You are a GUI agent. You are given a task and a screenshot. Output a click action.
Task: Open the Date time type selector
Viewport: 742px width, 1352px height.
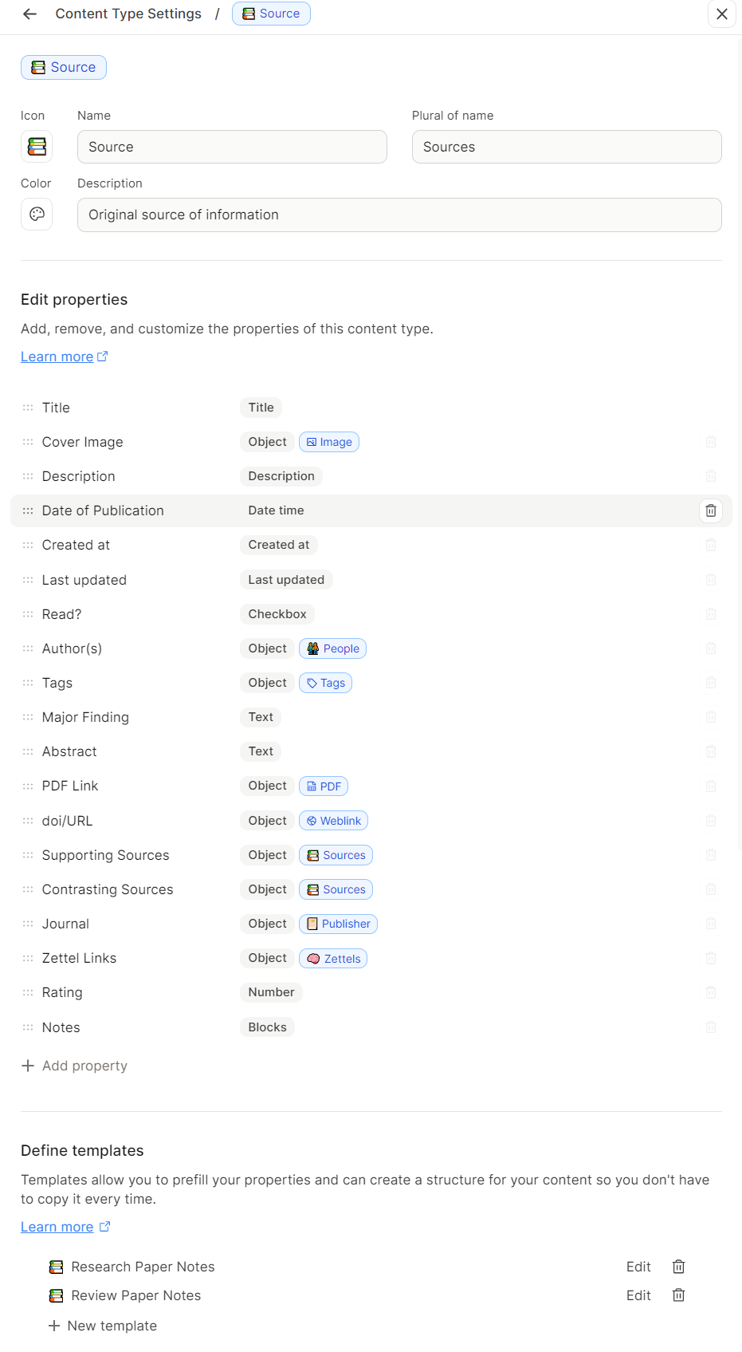point(276,510)
